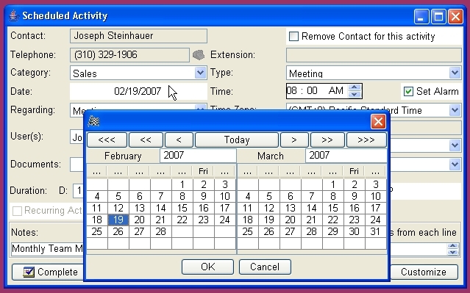Click the Fri header in March grid
The image size is (470, 293).
pos(354,171)
